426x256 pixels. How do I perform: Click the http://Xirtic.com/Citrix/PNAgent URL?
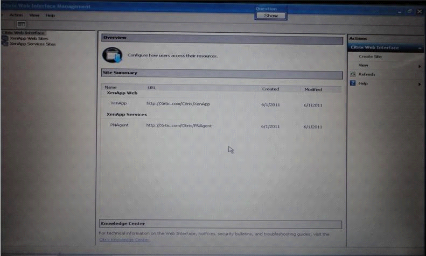179,125
